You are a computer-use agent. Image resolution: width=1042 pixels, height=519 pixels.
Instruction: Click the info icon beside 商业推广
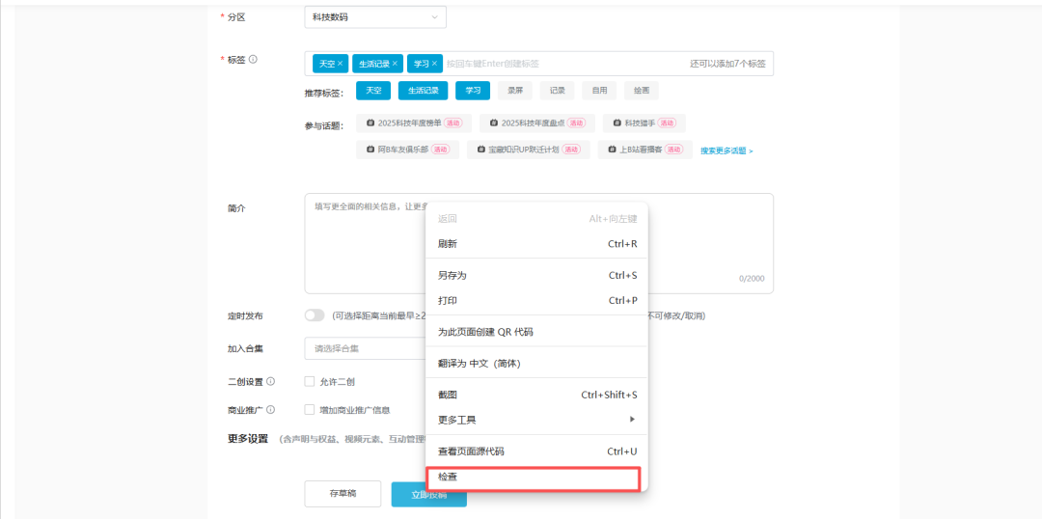coord(270,409)
